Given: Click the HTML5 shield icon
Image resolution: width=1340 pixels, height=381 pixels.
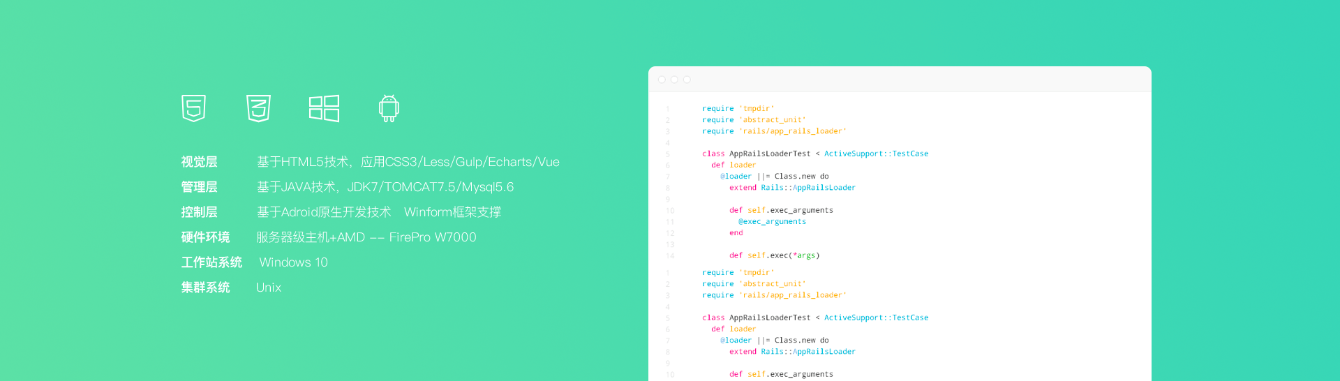Looking at the screenshot, I should point(193,108).
